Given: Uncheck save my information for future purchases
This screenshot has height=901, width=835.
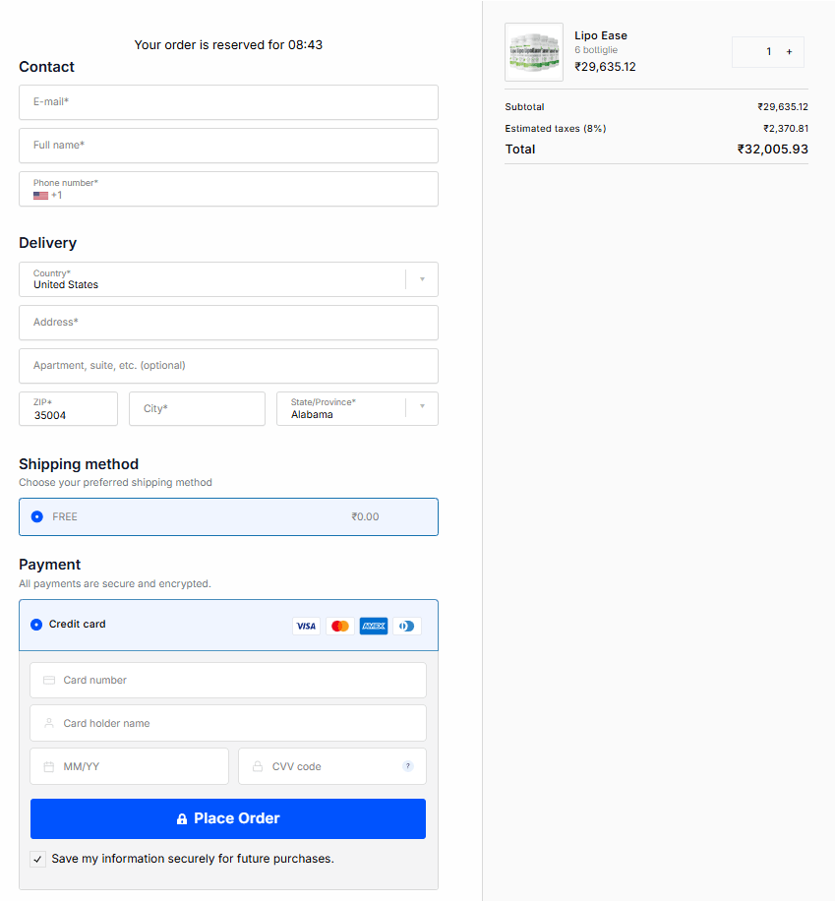Looking at the screenshot, I should [x=37, y=858].
